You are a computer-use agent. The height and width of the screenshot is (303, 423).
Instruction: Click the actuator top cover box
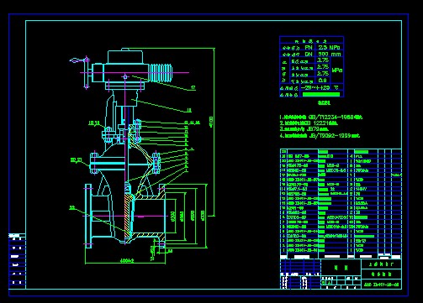click(125, 58)
